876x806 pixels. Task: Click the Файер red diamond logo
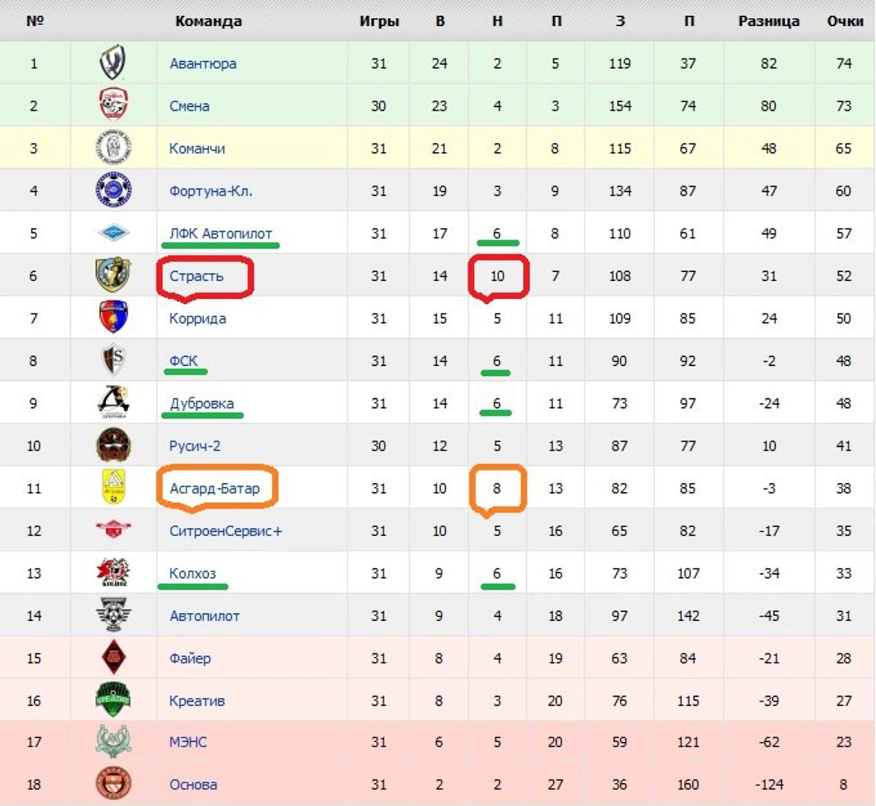pyautogui.click(x=113, y=657)
